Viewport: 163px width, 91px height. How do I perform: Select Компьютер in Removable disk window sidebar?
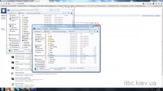pyautogui.click(x=38, y=59)
